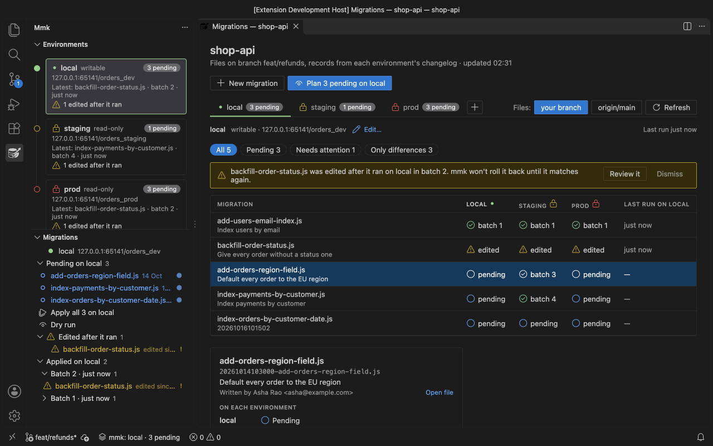Click Plan 3 pending on local
The height and width of the screenshot is (446, 713).
point(340,83)
